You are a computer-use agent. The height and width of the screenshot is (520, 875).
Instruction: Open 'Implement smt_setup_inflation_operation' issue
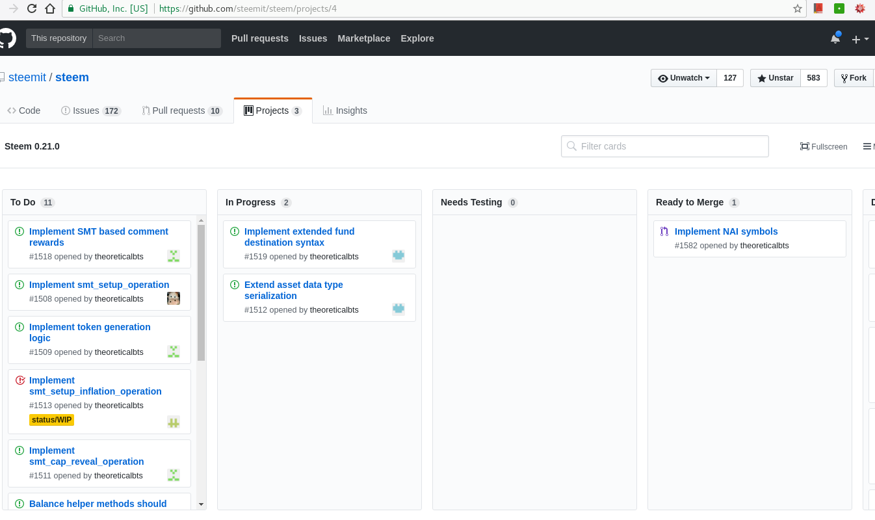coord(96,385)
